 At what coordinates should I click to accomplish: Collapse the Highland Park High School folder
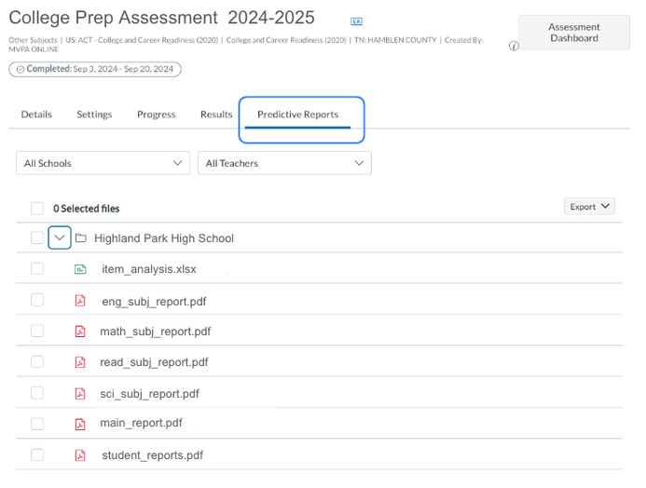60,238
